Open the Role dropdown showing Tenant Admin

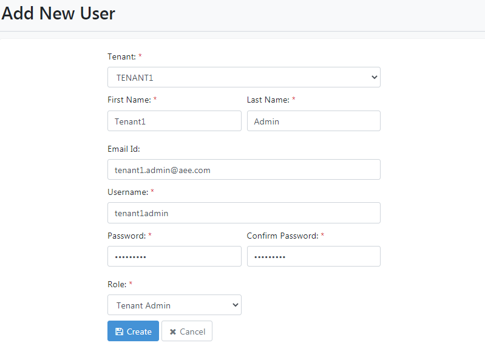174,305
